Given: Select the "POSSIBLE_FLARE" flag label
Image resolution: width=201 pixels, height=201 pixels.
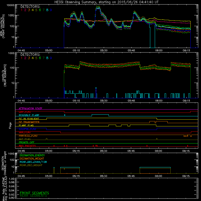Looking at the screenshot, I should coord(29,115).
